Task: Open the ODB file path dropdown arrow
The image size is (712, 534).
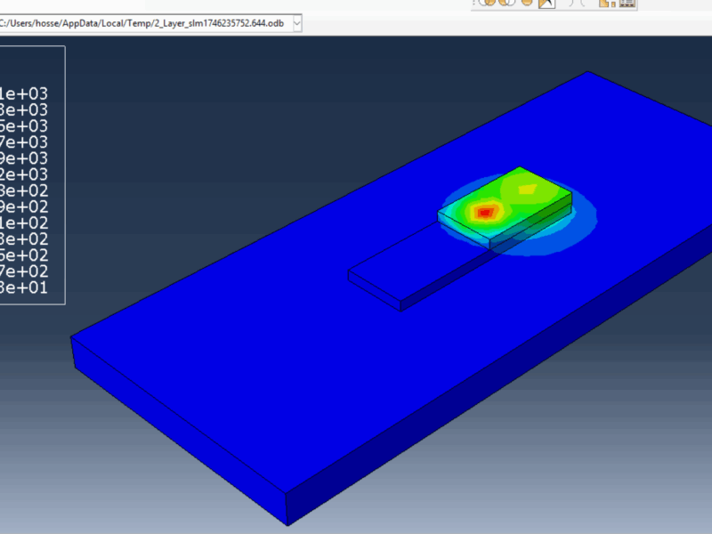Action: coord(297,23)
